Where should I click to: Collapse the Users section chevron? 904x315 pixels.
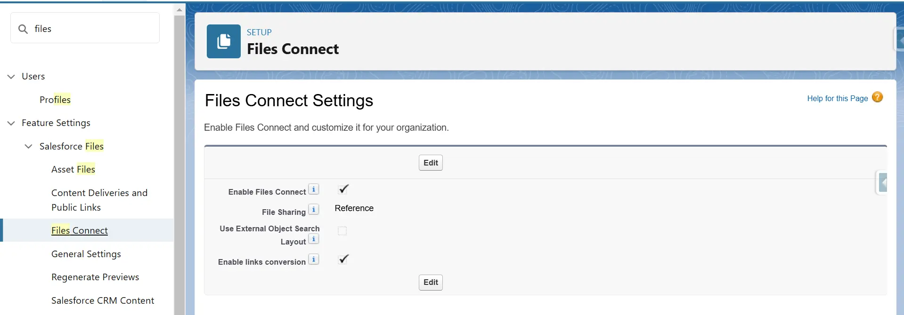[x=11, y=77]
